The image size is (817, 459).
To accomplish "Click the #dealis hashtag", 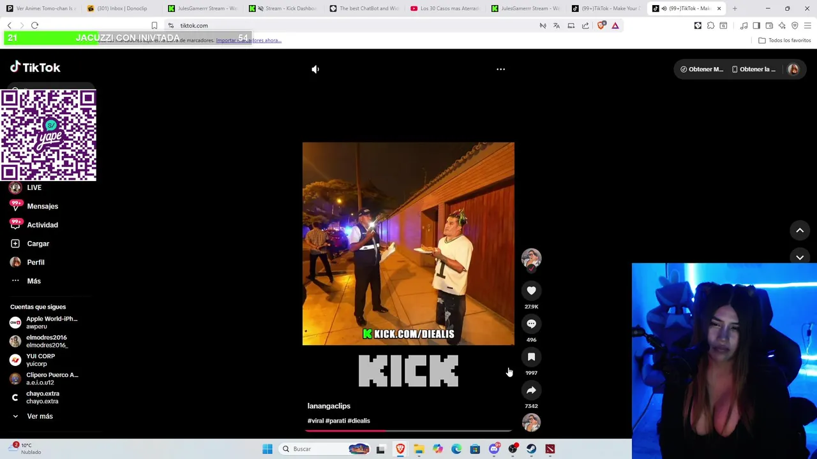I will click(359, 421).
